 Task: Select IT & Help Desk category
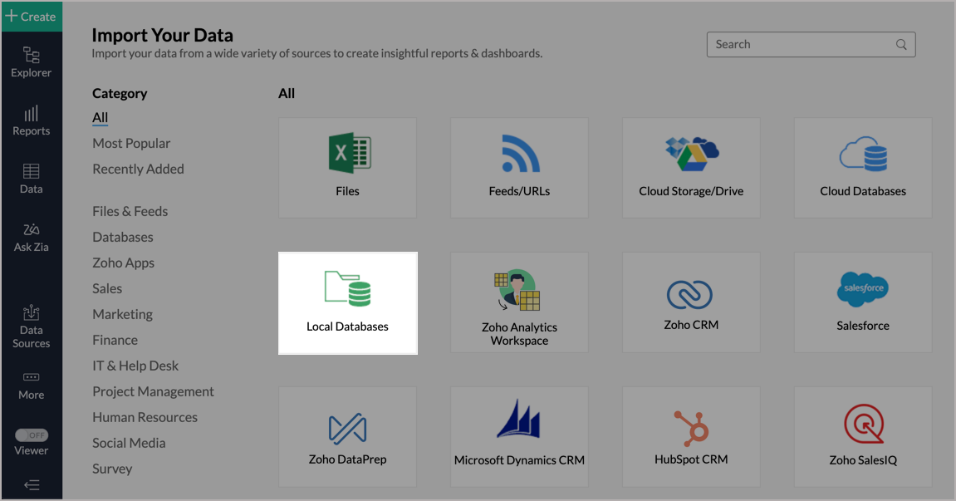pyautogui.click(x=135, y=366)
